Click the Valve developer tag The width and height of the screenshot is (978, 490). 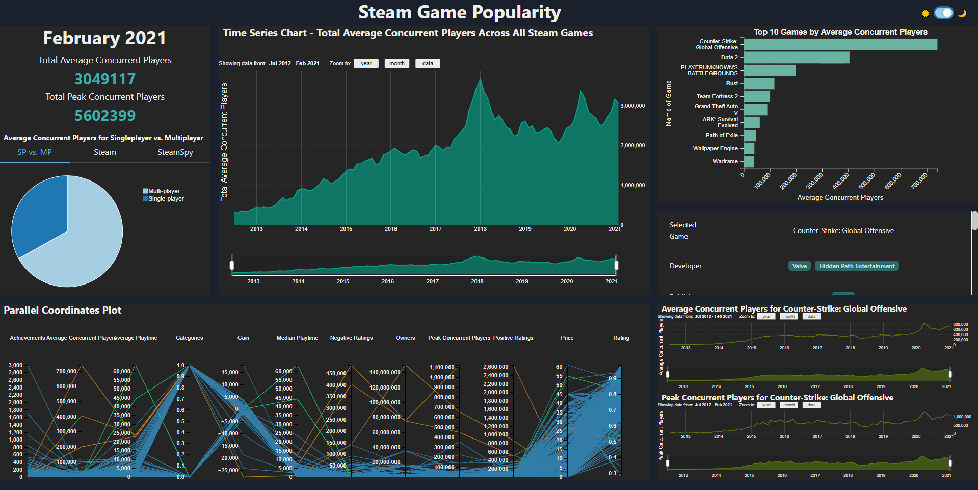(800, 266)
